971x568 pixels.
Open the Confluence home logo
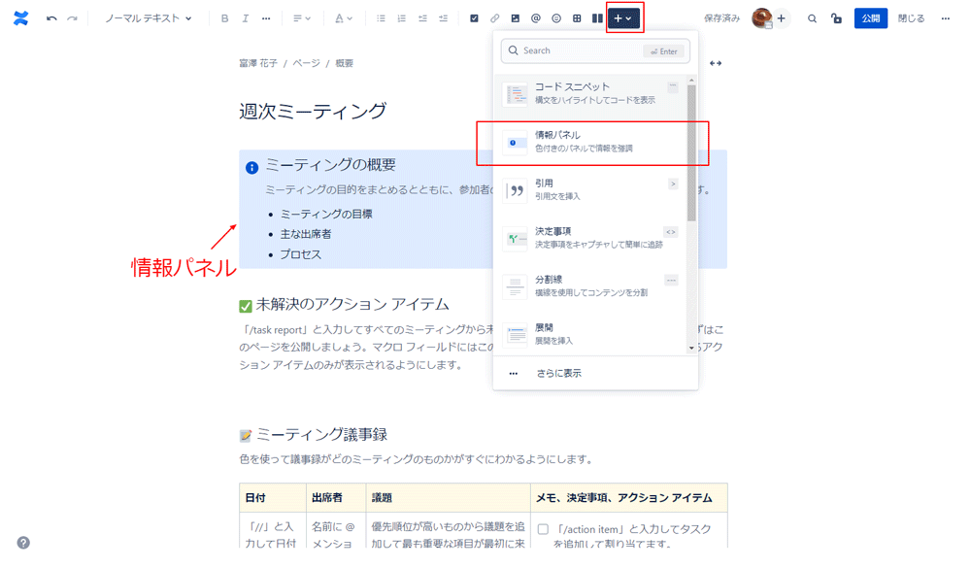[20, 18]
